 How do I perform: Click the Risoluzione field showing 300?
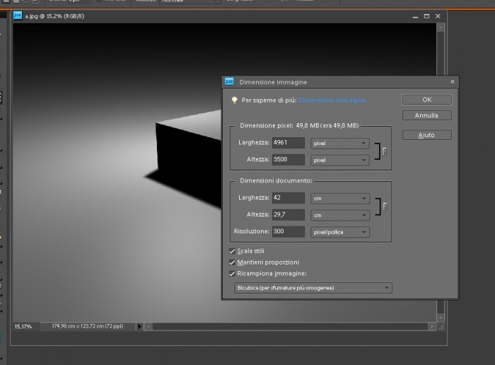[x=289, y=231]
